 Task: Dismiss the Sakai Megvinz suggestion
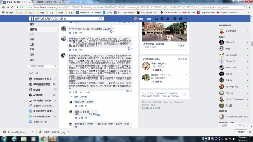click(x=186, y=63)
